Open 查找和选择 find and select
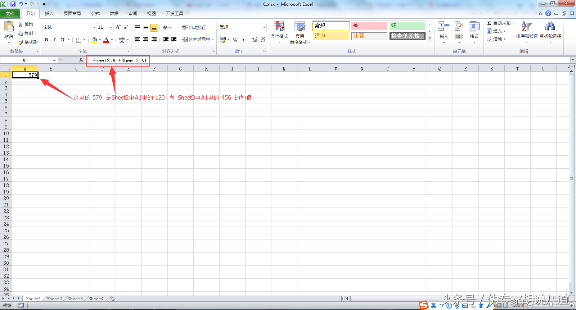The width and height of the screenshot is (576, 310). pos(550,32)
